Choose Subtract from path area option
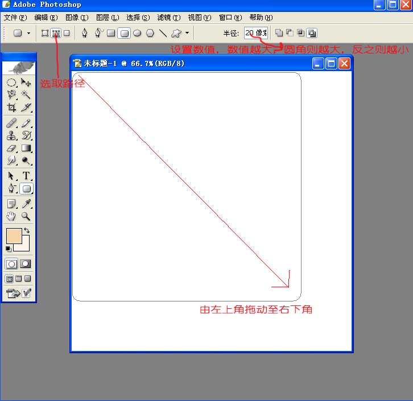Screen dimensions: 413x401 tap(290, 33)
